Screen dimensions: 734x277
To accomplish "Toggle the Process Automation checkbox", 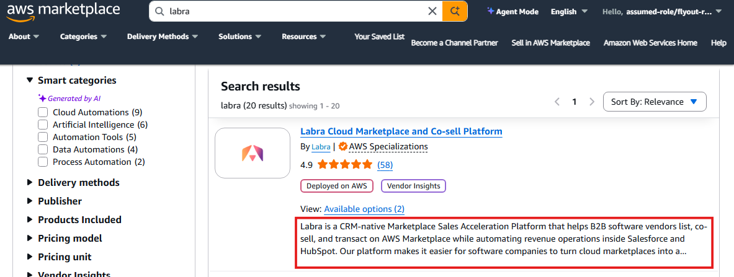I will (x=43, y=162).
